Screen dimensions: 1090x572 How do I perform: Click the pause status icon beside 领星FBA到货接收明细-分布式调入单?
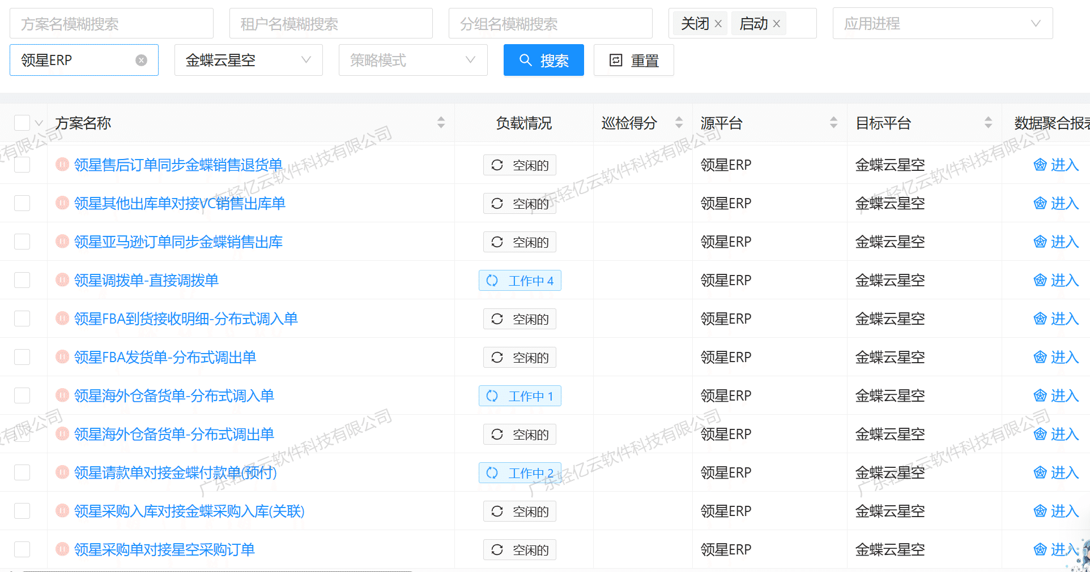[x=62, y=319]
